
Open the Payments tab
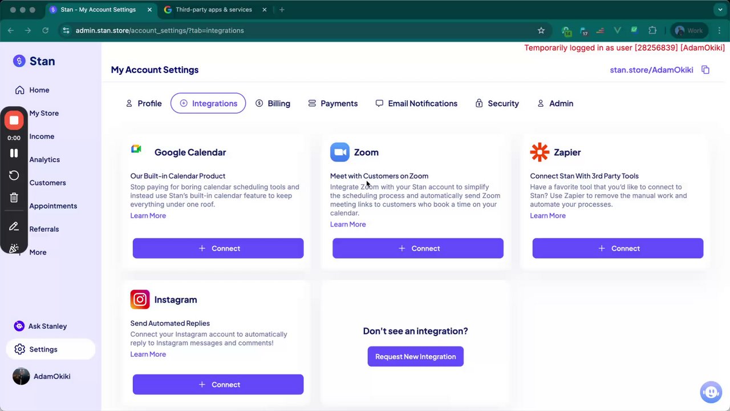[332, 103]
